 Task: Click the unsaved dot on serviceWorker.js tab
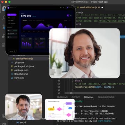102,7
